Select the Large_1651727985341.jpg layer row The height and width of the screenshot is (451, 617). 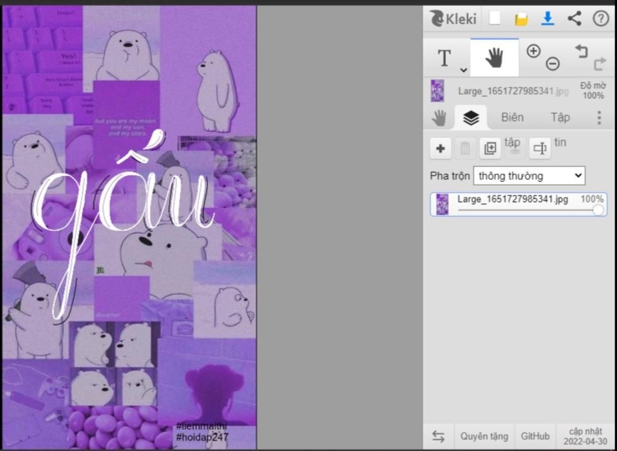518,204
